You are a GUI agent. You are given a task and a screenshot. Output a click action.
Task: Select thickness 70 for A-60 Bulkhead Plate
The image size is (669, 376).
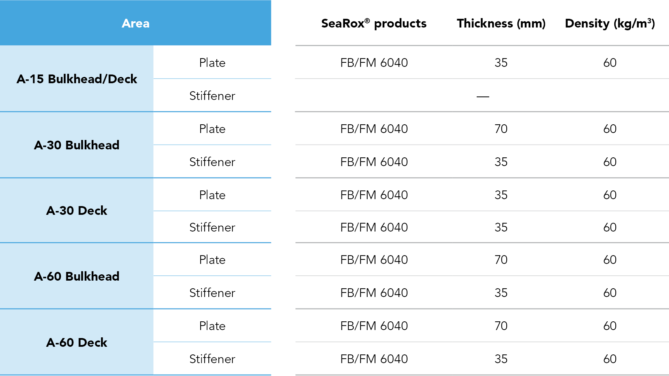(x=501, y=260)
